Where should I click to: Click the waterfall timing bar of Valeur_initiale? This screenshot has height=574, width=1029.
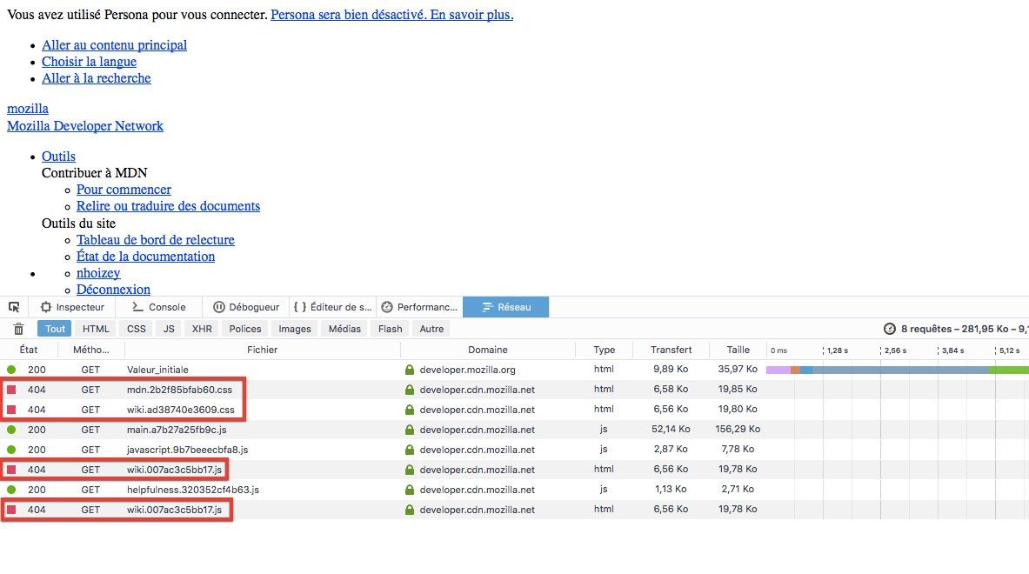pyautogui.click(x=896, y=370)
